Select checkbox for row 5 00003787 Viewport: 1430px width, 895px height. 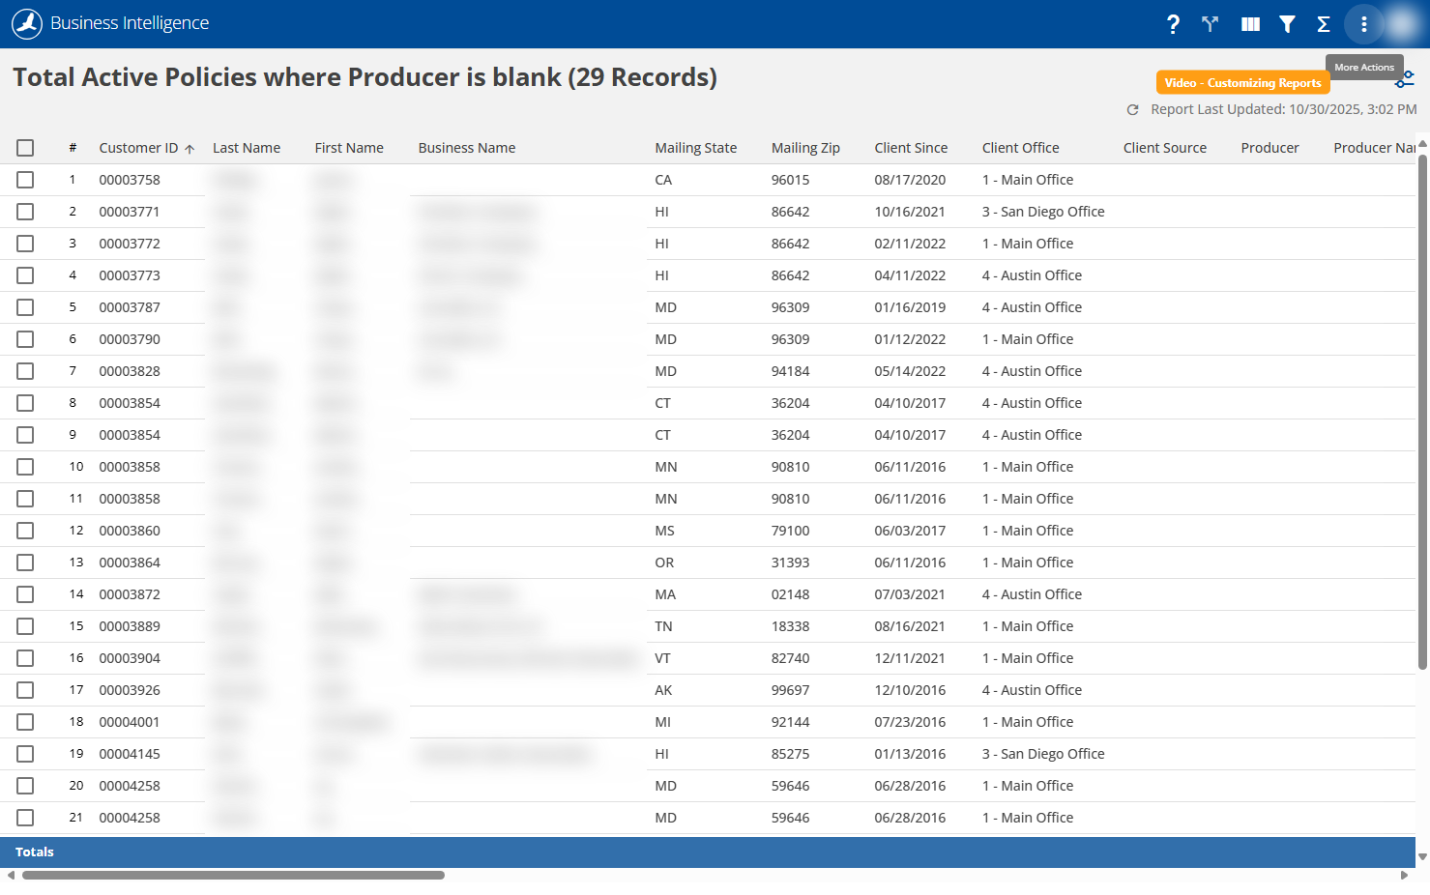[x=25, y=307]
